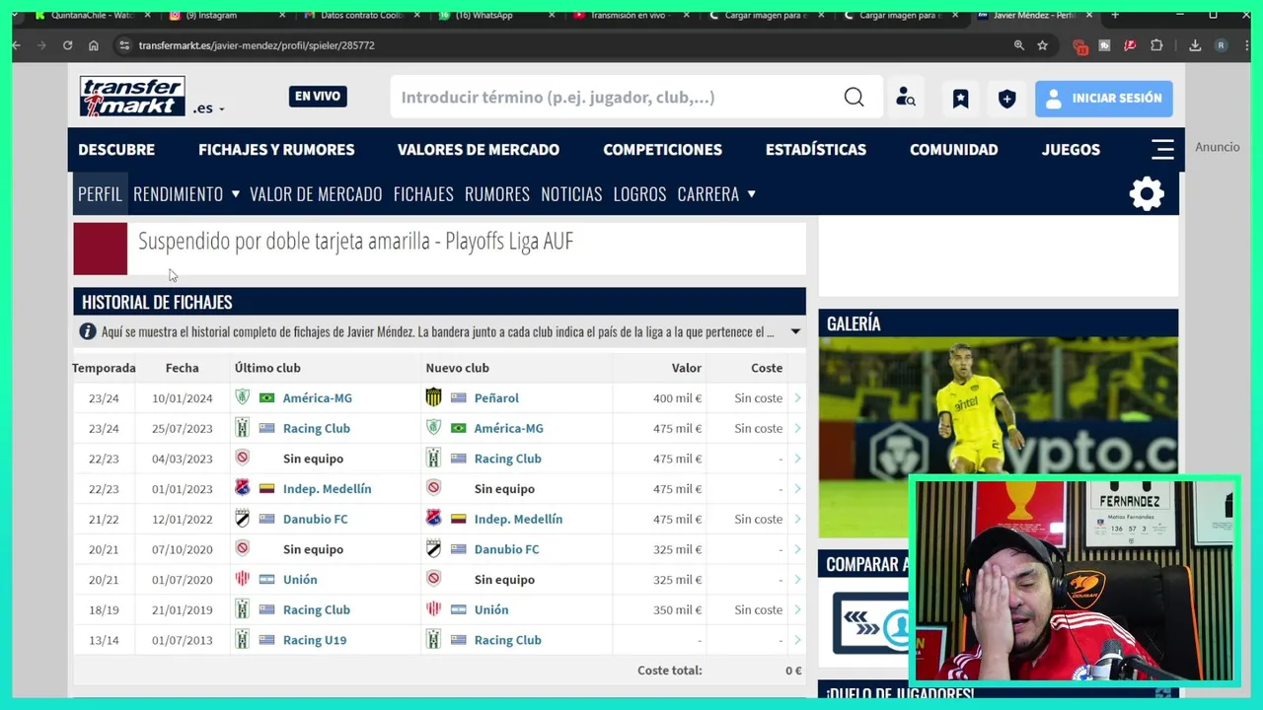The width and height of the screenshot is (1263, 710).
Task: Open browser extensions puzzle icon
Action: tap(1156, 45)
